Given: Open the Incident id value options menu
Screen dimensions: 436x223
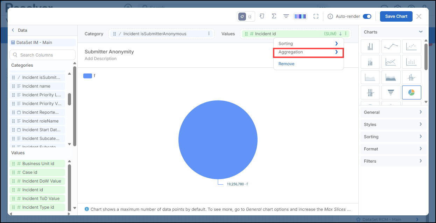Looking at the screenshot, I should tap(346, 34).
